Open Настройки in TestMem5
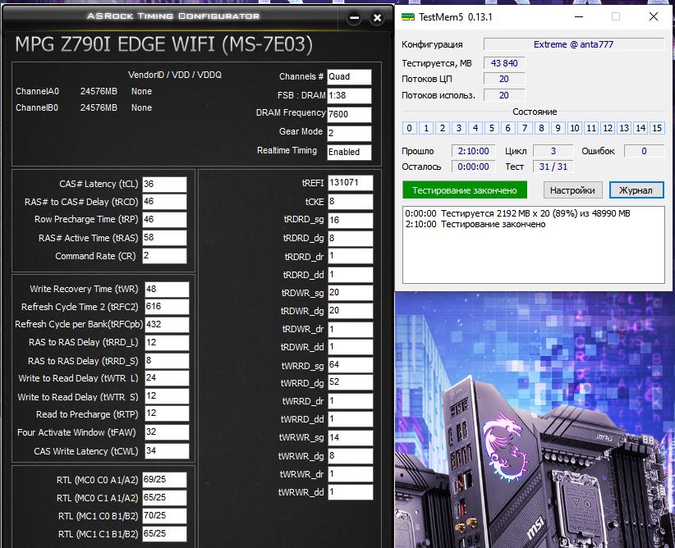Image resolution: width=675 pixels, height=548 pixels. pos(572,190)
